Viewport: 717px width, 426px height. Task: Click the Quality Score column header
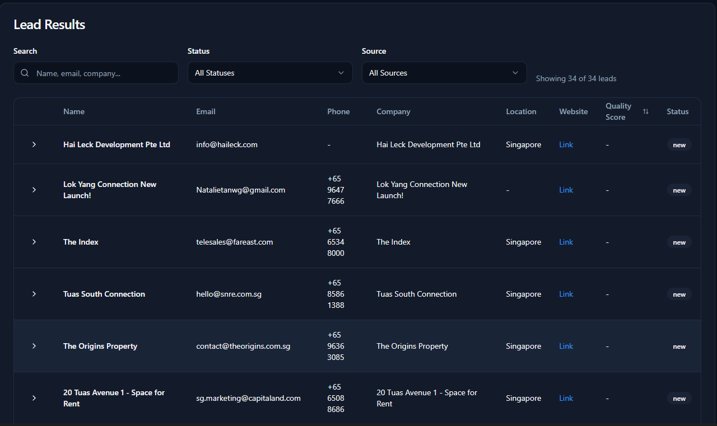[x=618, y=111]
